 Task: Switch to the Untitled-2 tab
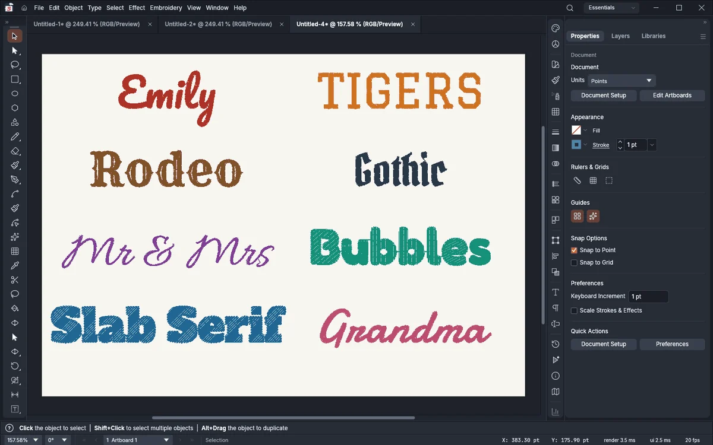pyautogui.click(x=218, y=24)
